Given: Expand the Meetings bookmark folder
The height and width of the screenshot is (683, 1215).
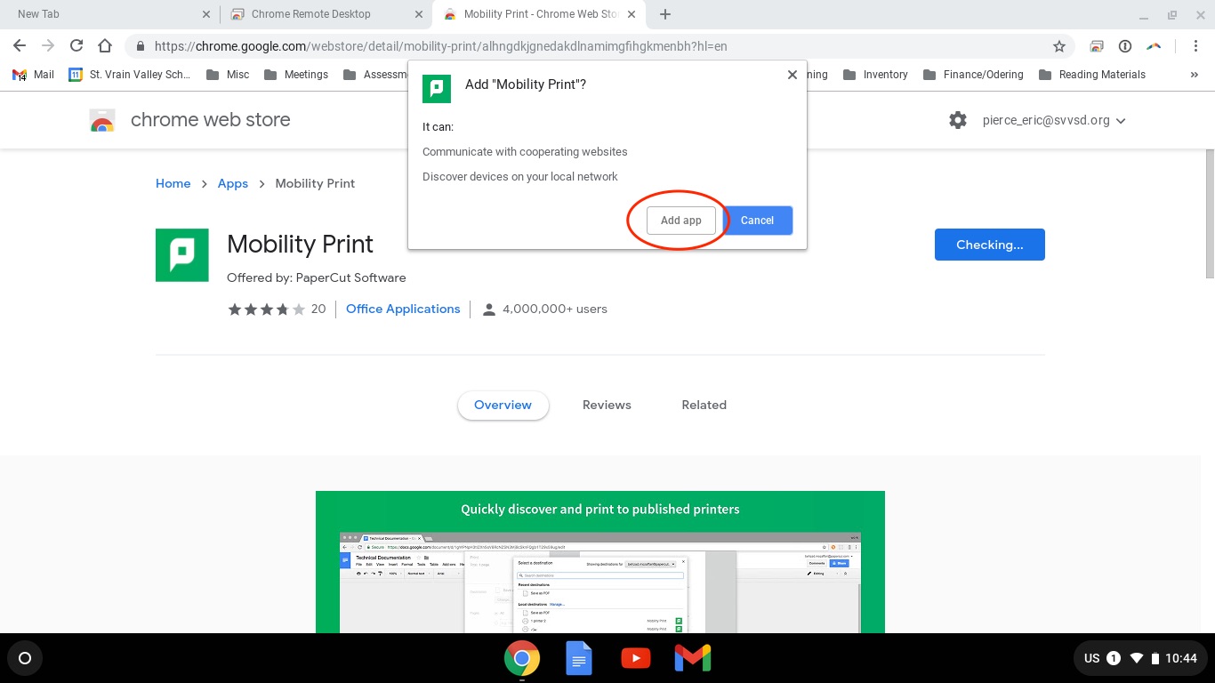Looking at the screenshot, I should click(x=295, y=75).
